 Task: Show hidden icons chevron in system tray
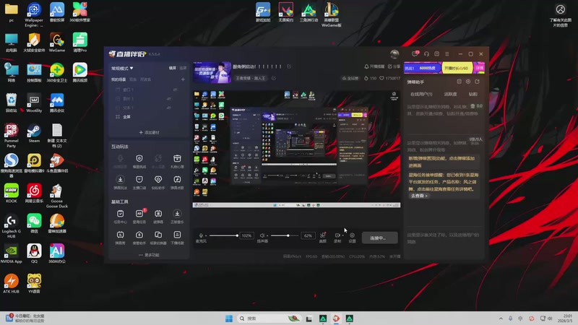501,318
